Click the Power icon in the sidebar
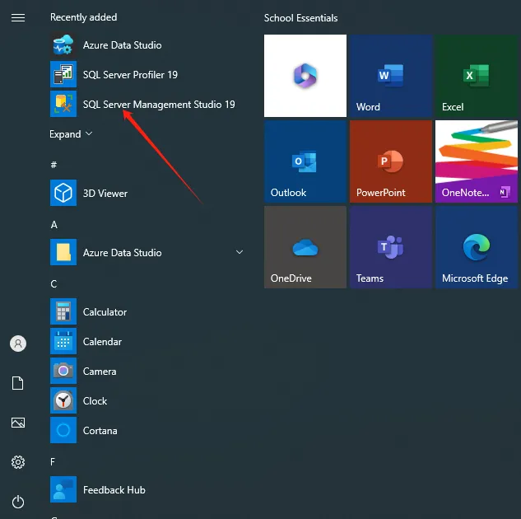The image size is (521, 519). (18, 502)
